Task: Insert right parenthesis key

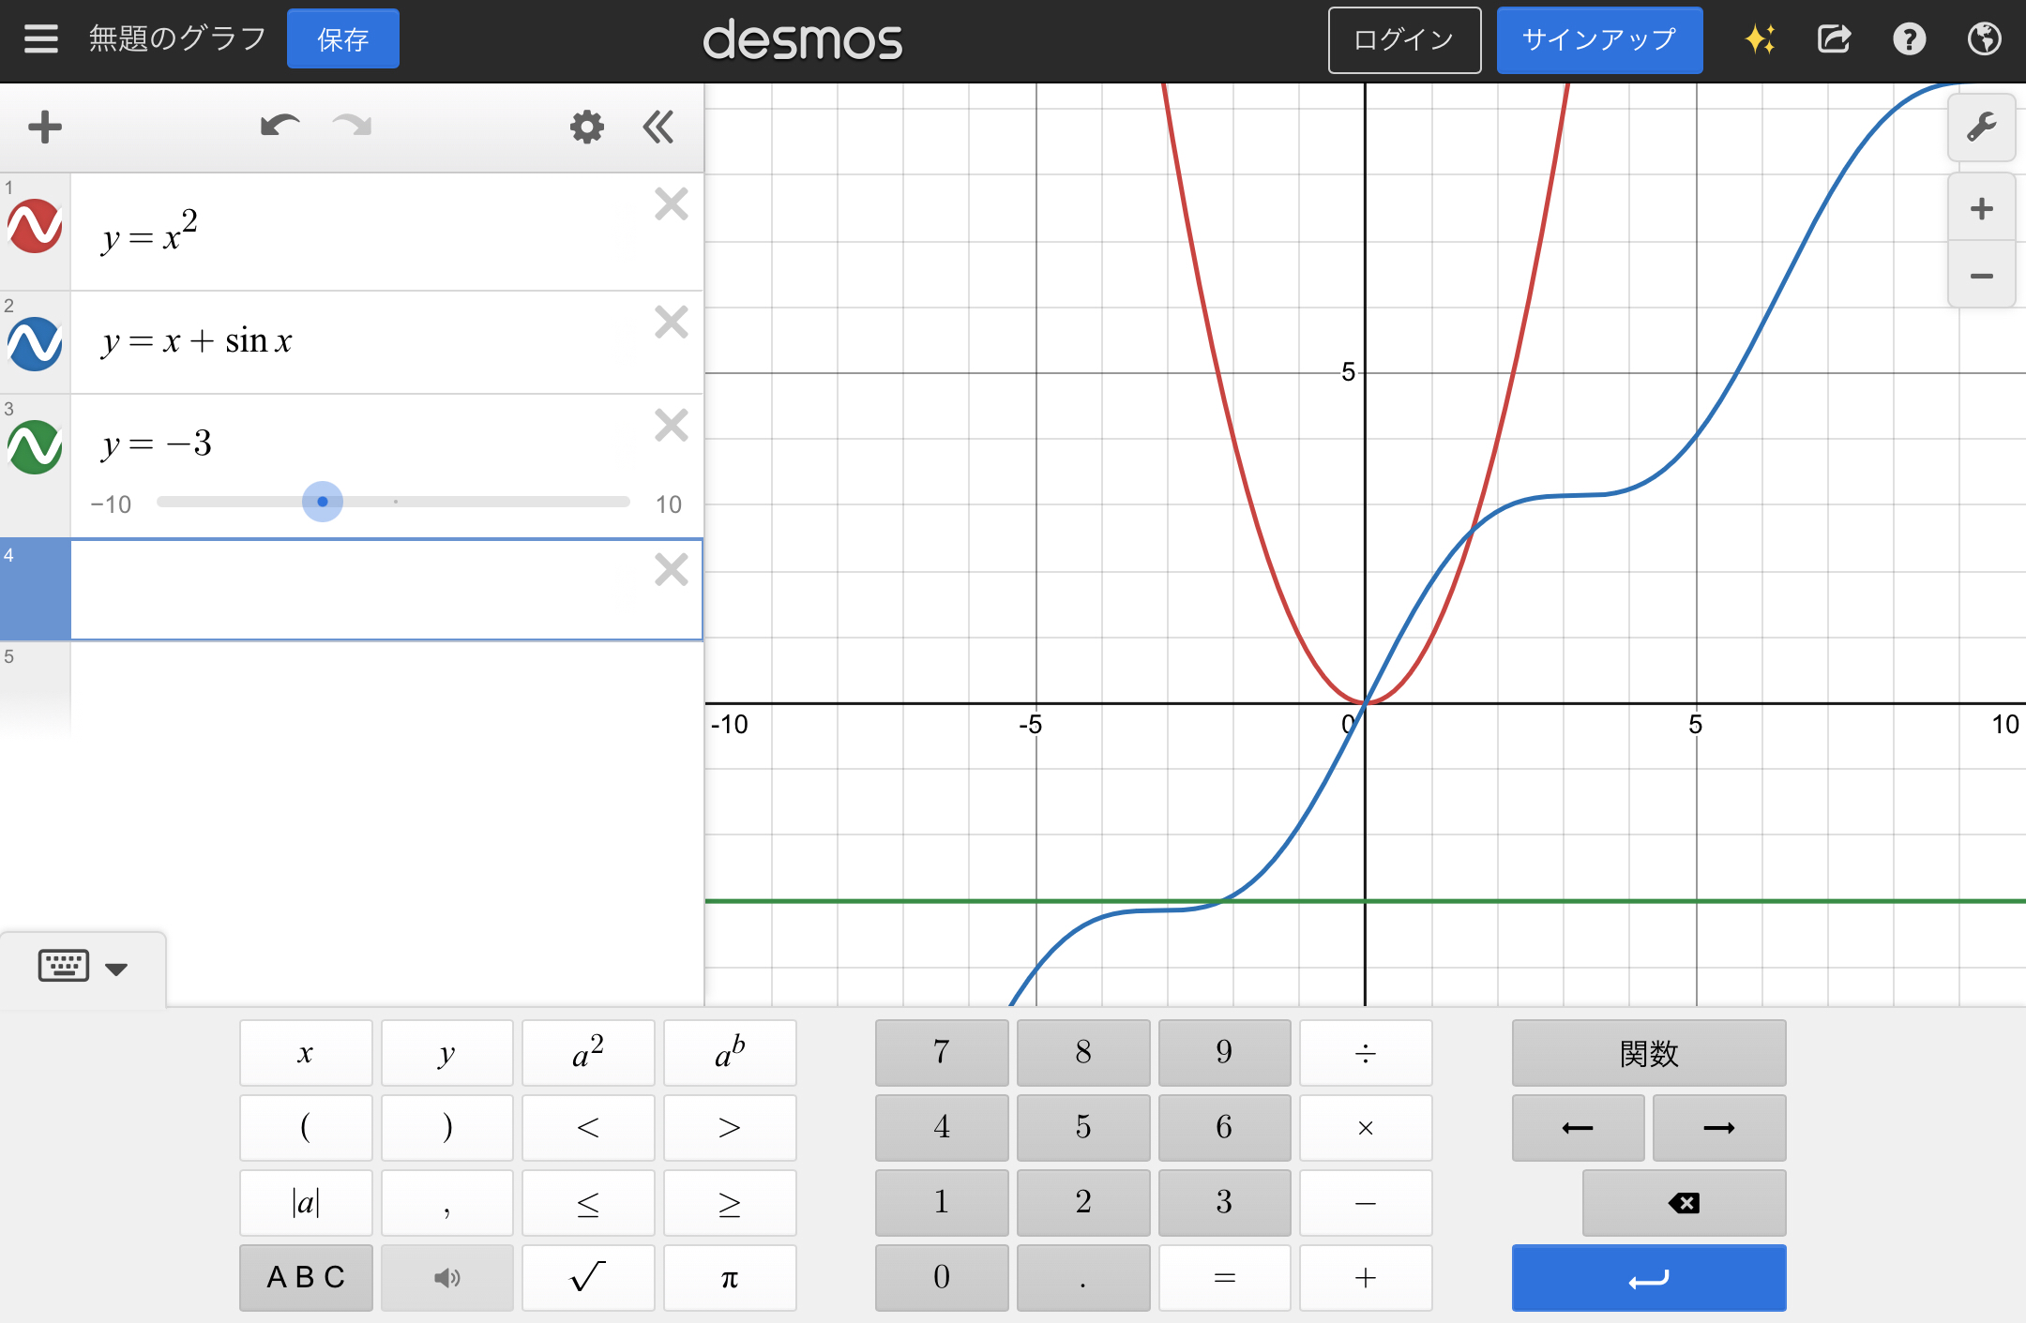Action: (x=447, y=1128)
